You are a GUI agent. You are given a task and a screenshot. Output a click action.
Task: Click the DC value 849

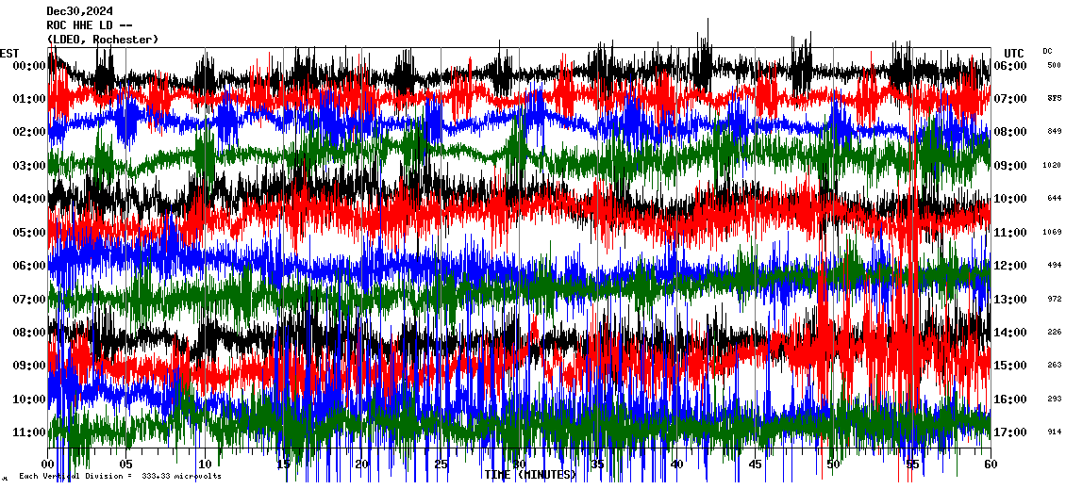[x=1054, y=132]
